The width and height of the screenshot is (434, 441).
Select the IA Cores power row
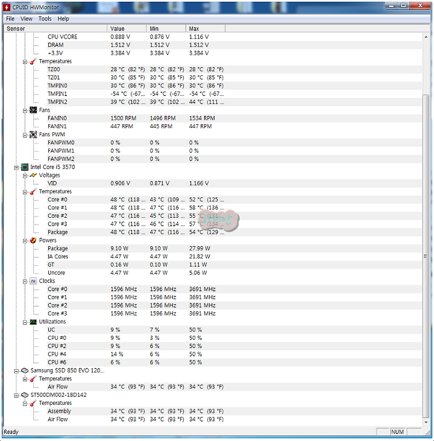tap(234, 256)
